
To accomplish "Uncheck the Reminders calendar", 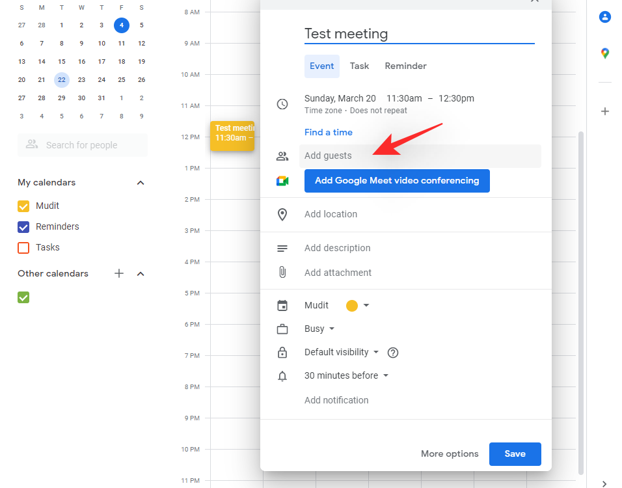I will (x=23, y=226).
